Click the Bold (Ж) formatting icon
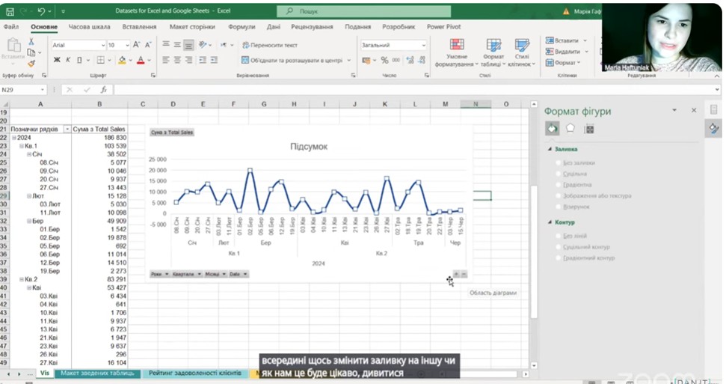This screenshot has height=384, width=726. [x=57, y=60]
